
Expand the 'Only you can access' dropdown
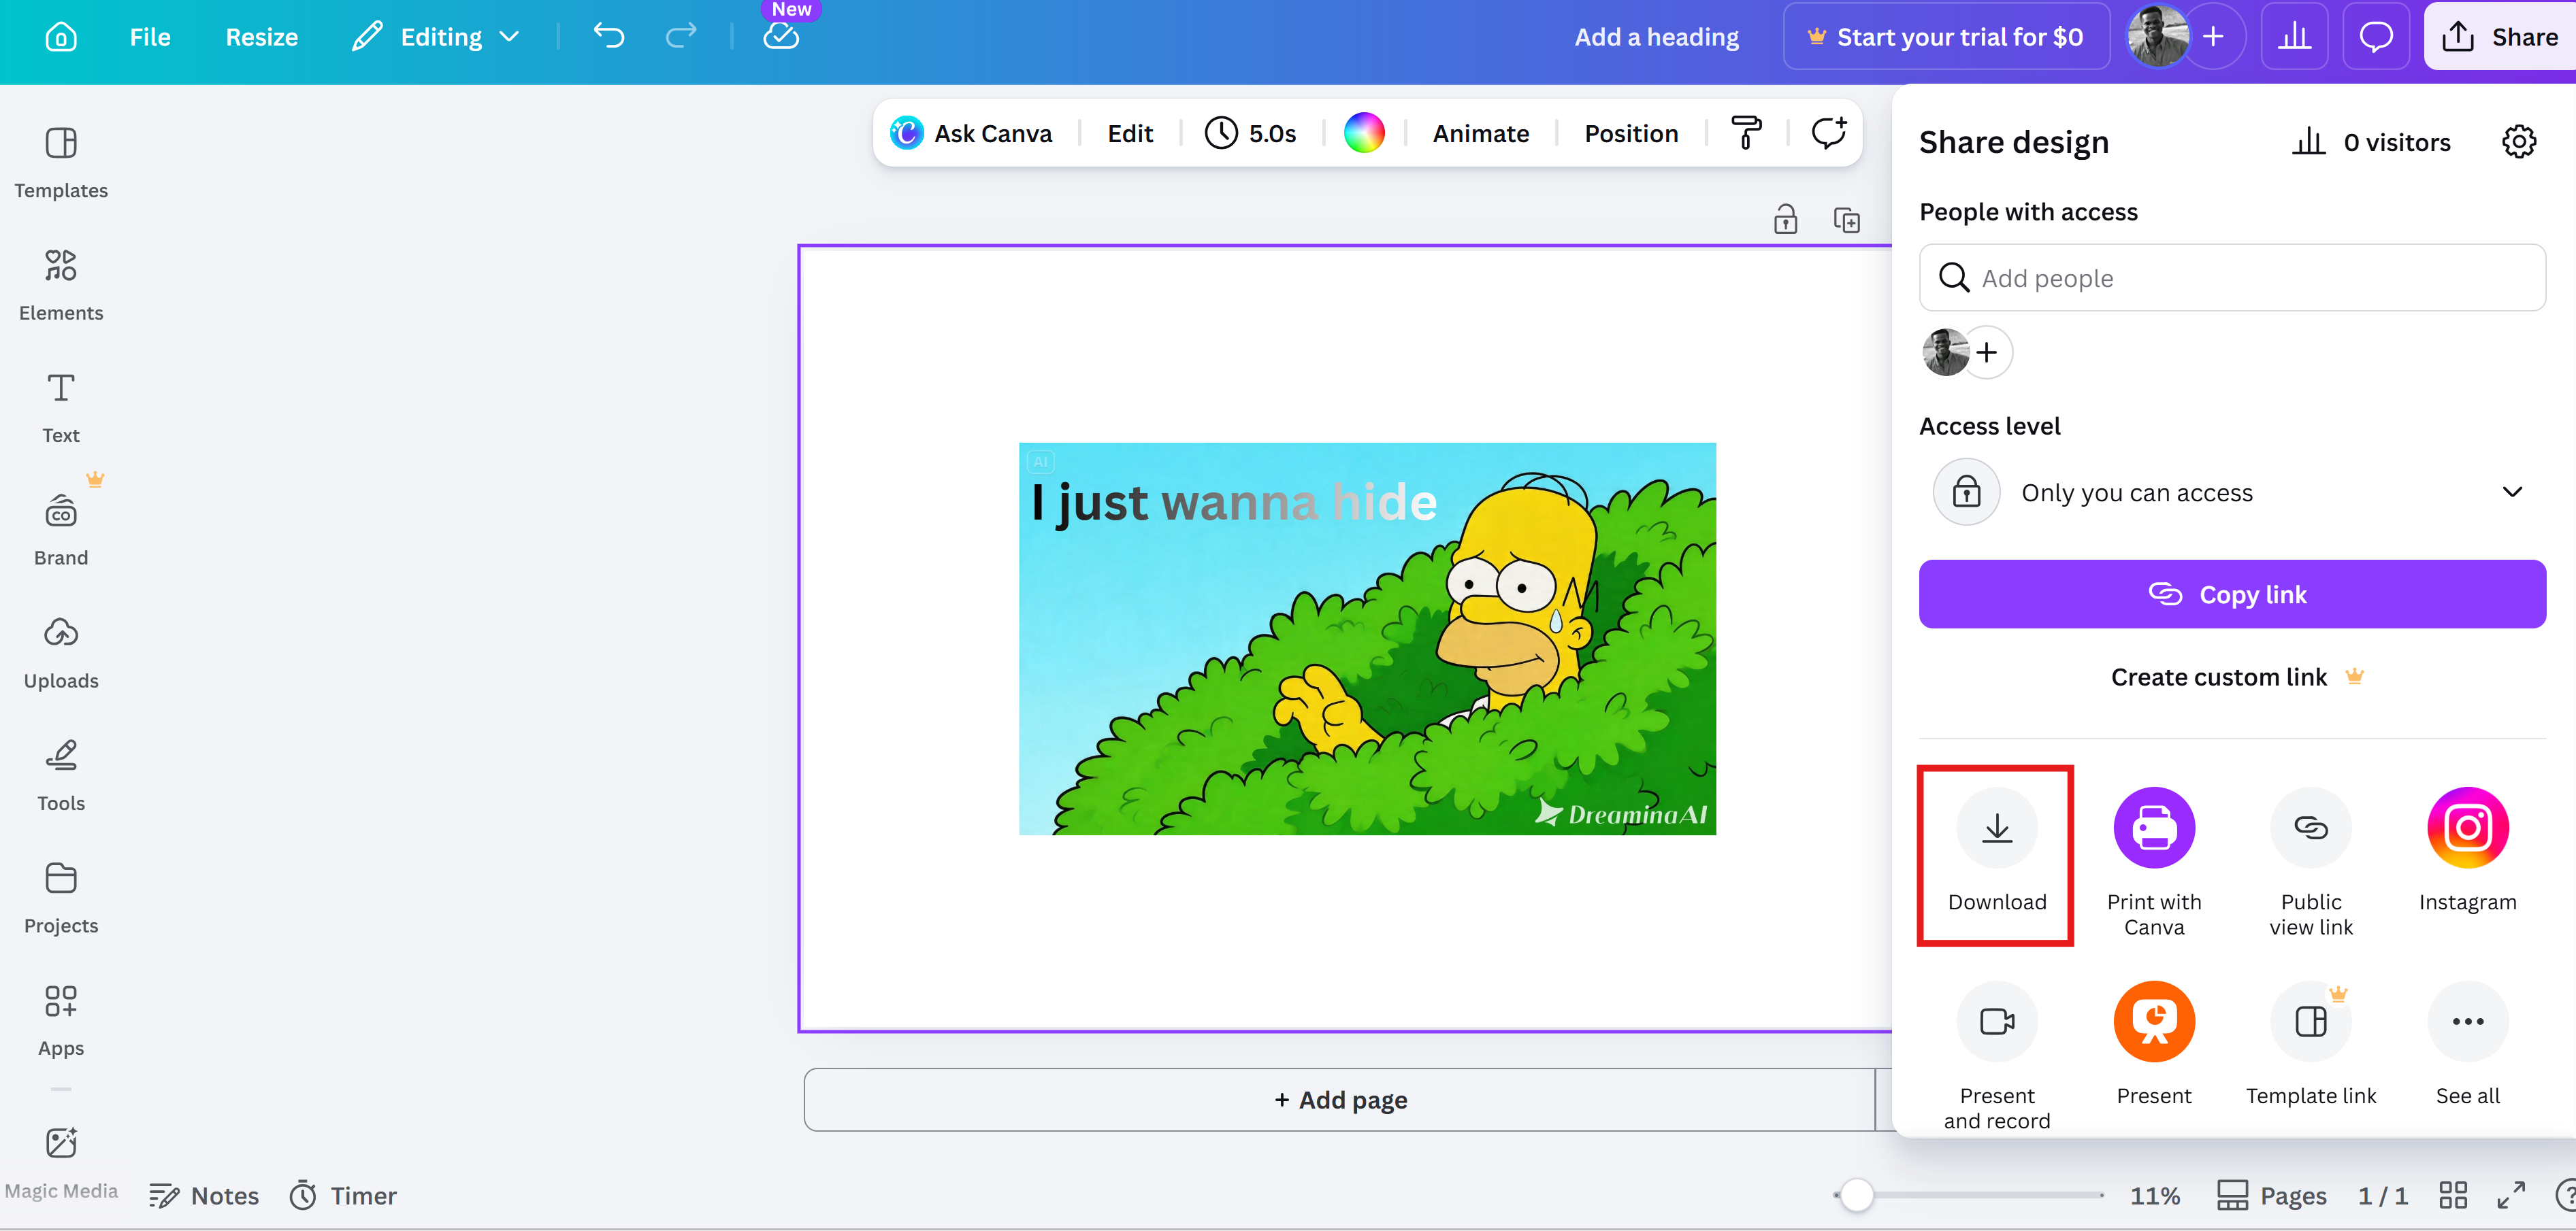[2232, 492]
